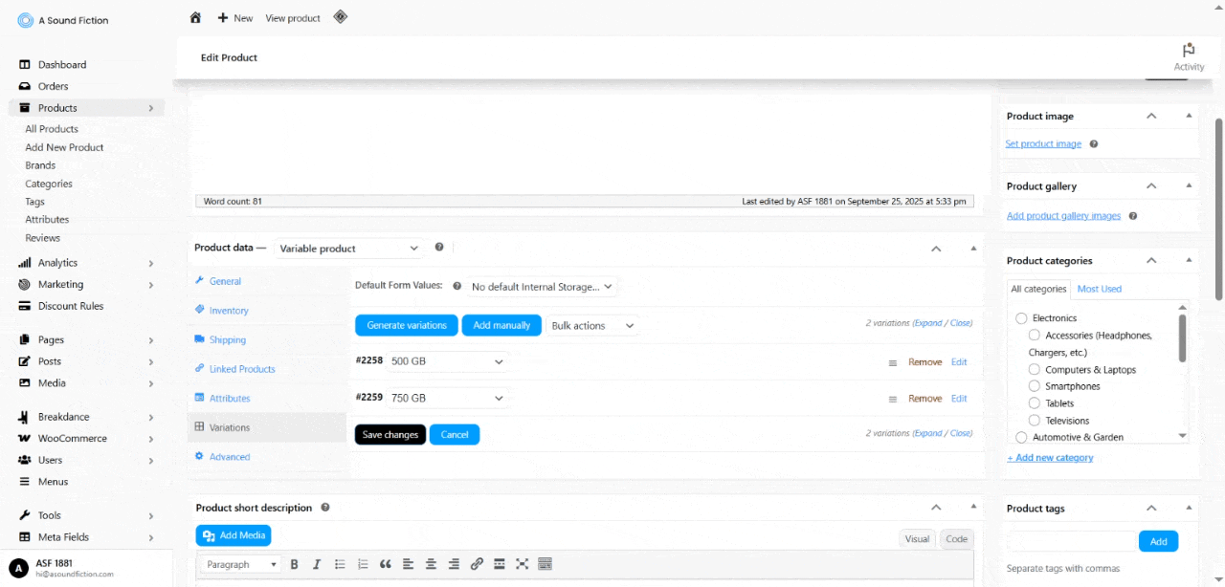This screenshot has width=1225, height=587.
Task: Click the home icon in the admin bar
Action: (195, 17)
